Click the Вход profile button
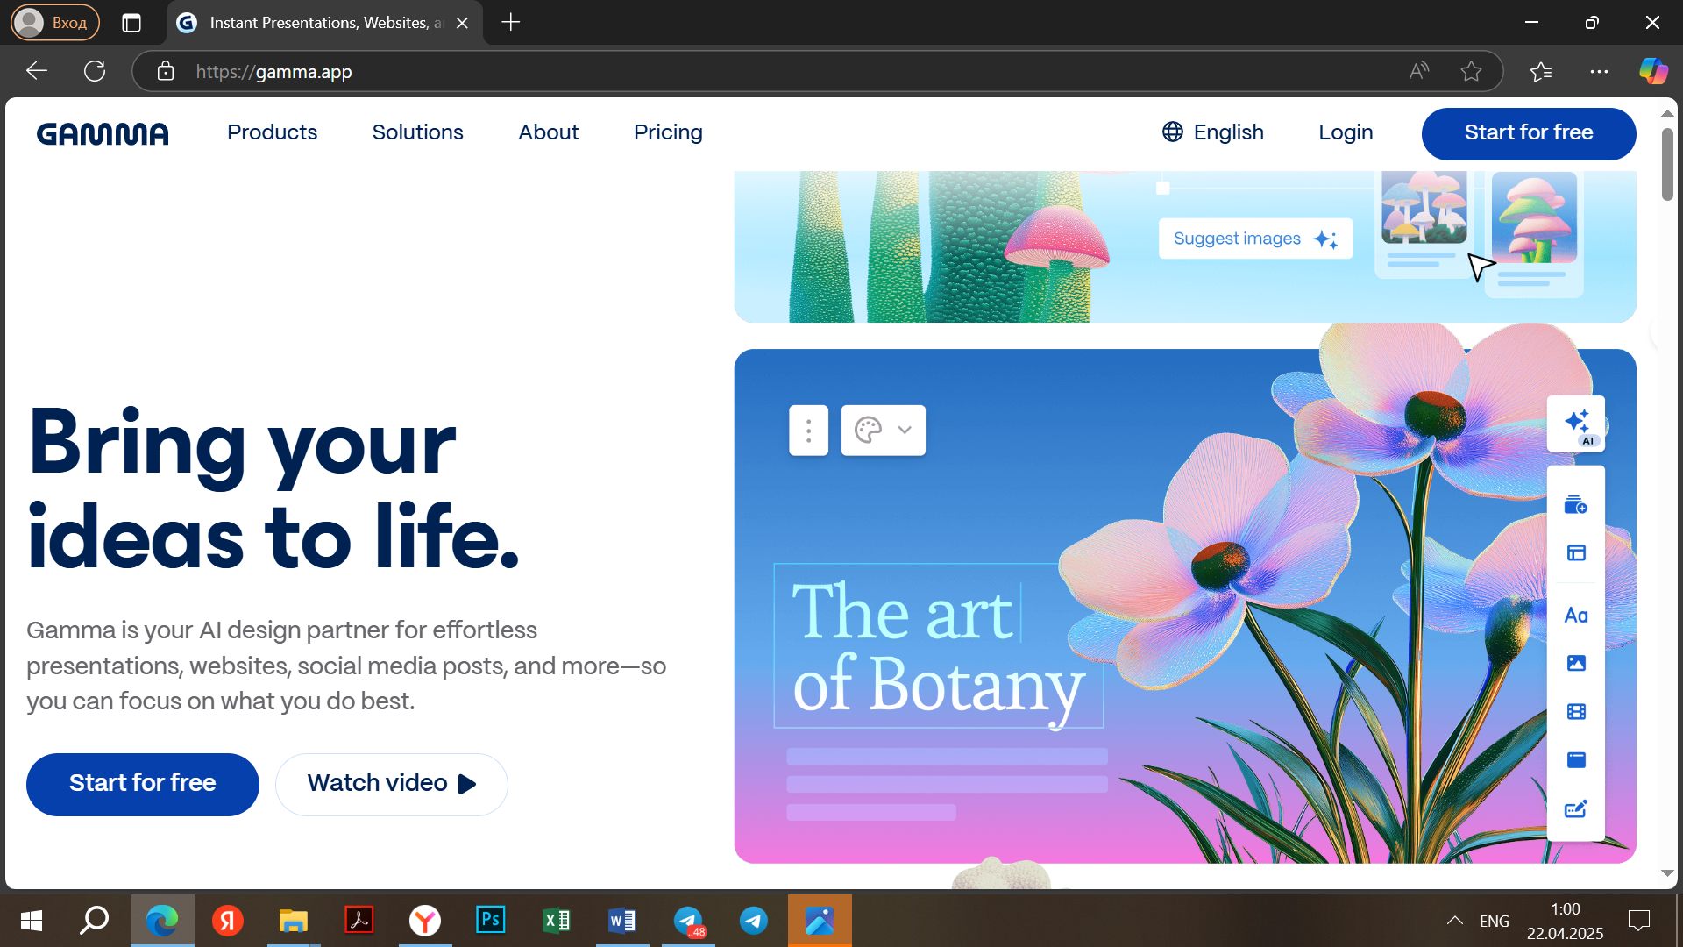The image size is (1683, 947). click(54, 23)
